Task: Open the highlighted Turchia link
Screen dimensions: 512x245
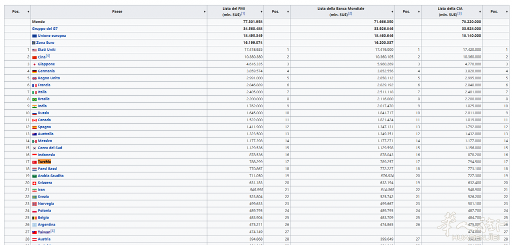Action: (44, 162)
